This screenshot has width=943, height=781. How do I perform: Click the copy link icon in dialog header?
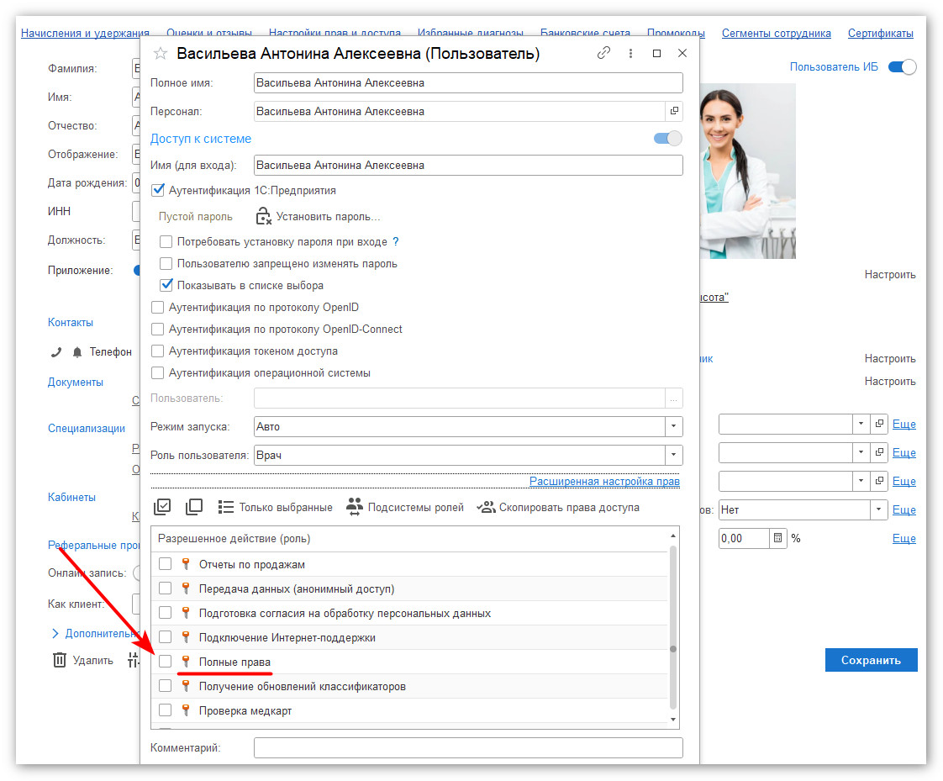coord(603,53)
